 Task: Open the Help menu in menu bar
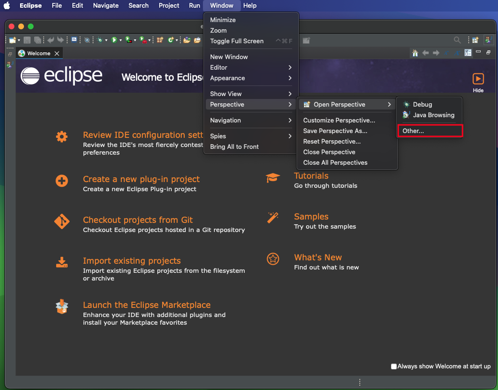point(249,5)
